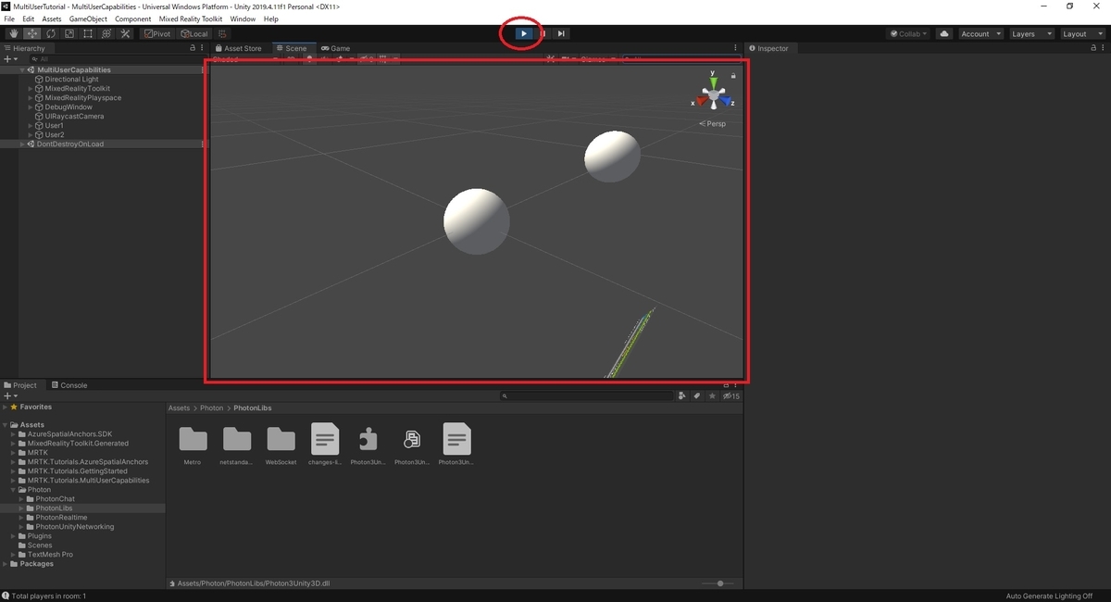1111x602 pixels.
Task: Select User2 object
Action: click(54, 135)
